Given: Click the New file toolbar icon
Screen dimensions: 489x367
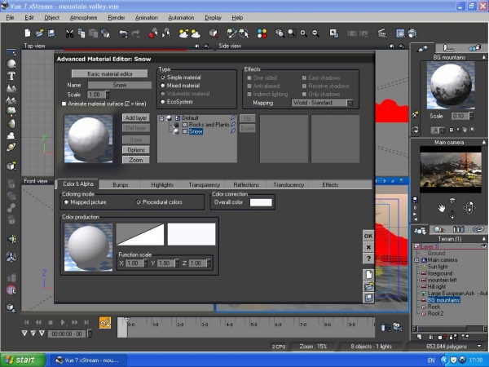Looking at the screenshot, I should pos(28,33).
